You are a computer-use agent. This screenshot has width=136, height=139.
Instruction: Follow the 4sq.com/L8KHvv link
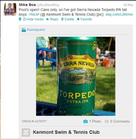click(119, 14)
